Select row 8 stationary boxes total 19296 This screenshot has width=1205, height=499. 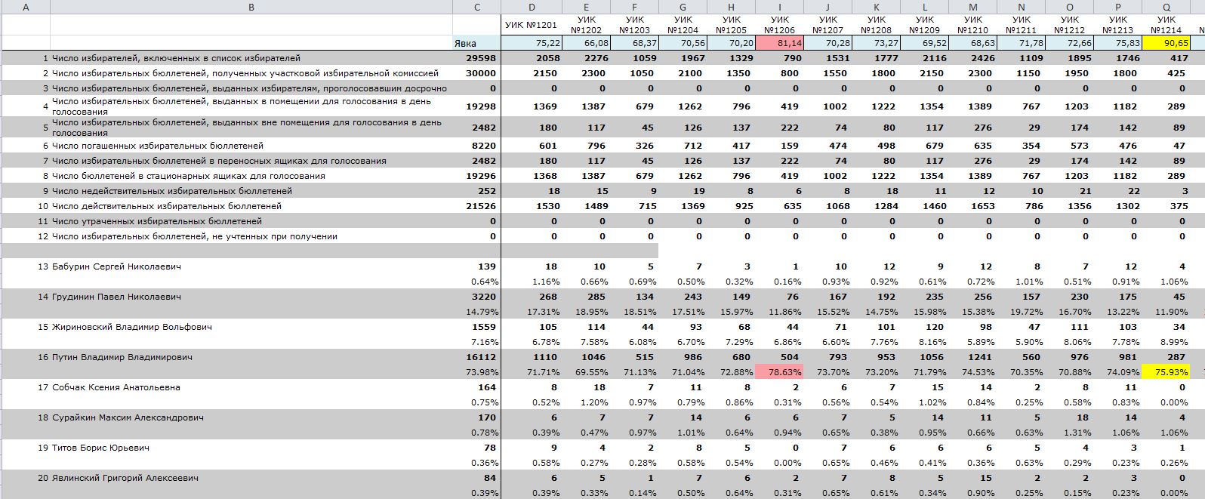pos(476,176)
